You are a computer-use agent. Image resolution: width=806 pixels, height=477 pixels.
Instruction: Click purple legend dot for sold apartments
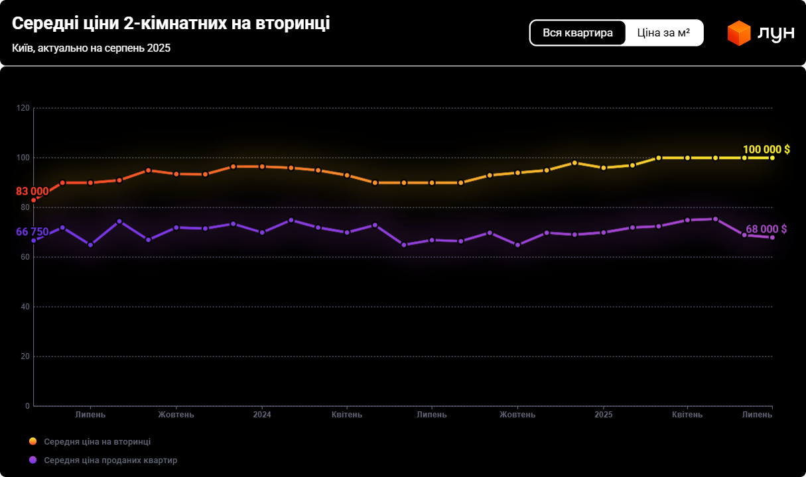click(33, 460)
